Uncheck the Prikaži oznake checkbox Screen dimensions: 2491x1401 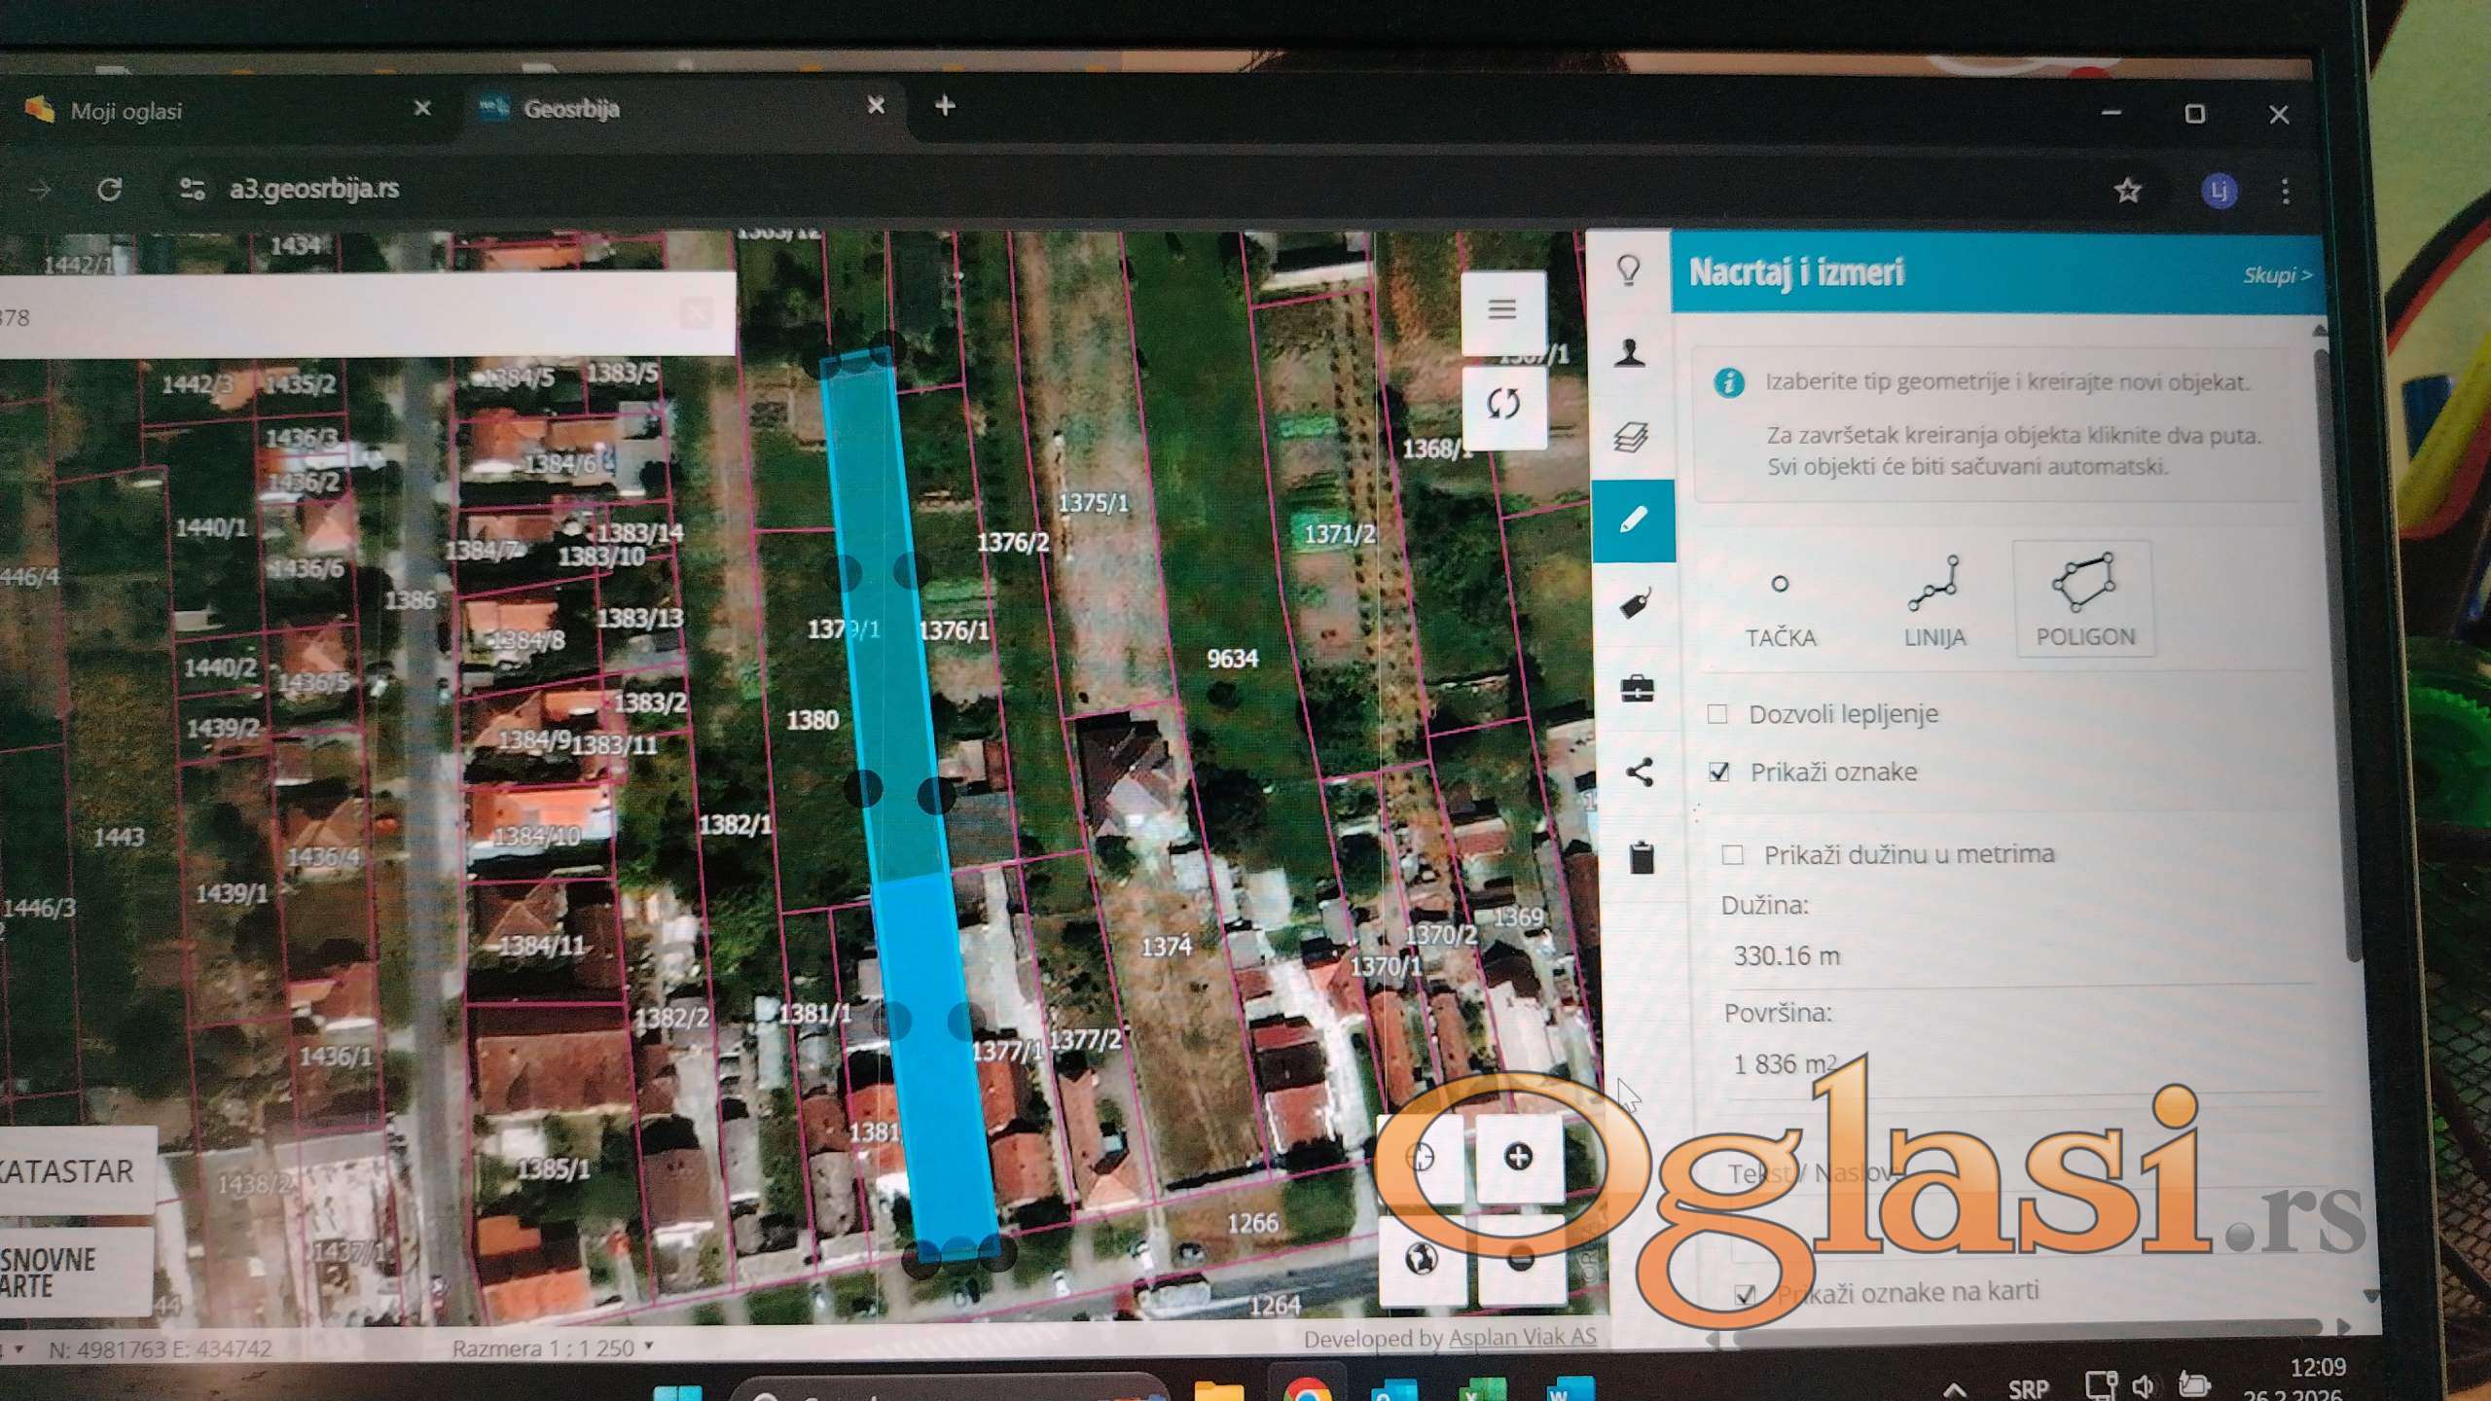point(1719,772)
